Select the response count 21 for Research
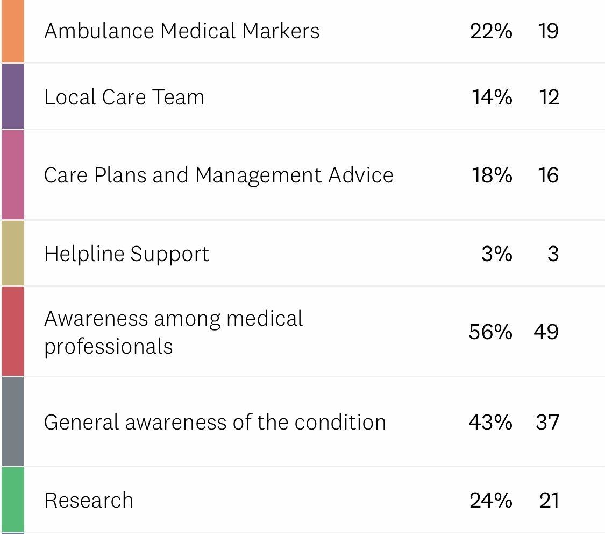 pyautogui.click(x=549, y=500)
